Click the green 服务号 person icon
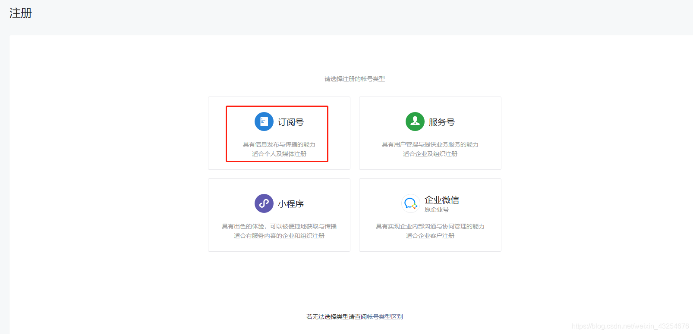This screenshot has height=334, width=693. click(x=415, y=122)
